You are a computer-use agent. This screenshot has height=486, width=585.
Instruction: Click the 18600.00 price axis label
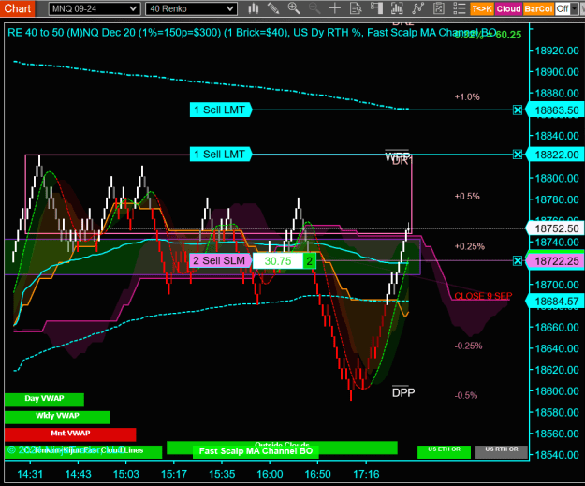tap(557, 391)
